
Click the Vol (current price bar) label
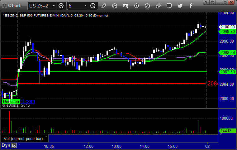pos(23,138)
